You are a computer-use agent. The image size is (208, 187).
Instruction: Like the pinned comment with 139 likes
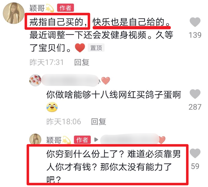click(x=195, y=22)
